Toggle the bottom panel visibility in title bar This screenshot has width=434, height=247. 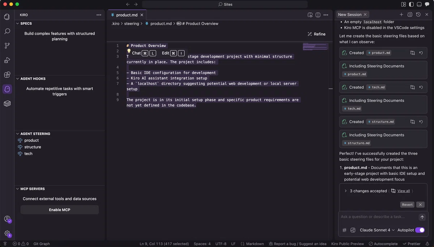[x=419, y=4]
